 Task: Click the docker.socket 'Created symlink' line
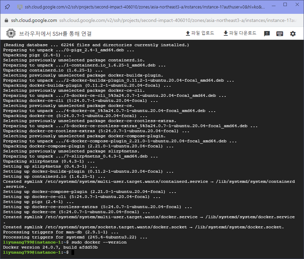(x=144, y=227)
